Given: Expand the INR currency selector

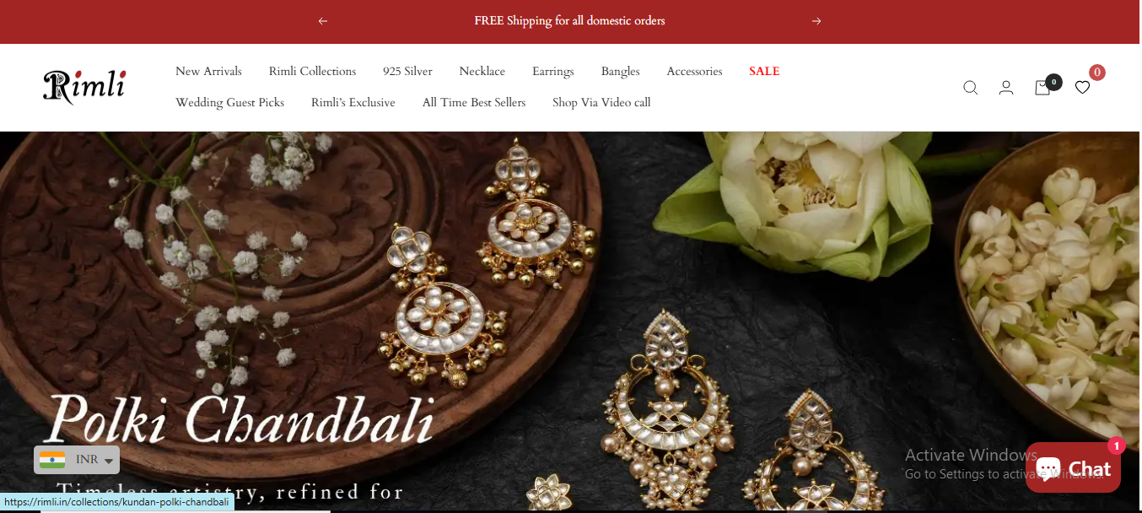Looking at the screenshot, I should click(77, 460).
